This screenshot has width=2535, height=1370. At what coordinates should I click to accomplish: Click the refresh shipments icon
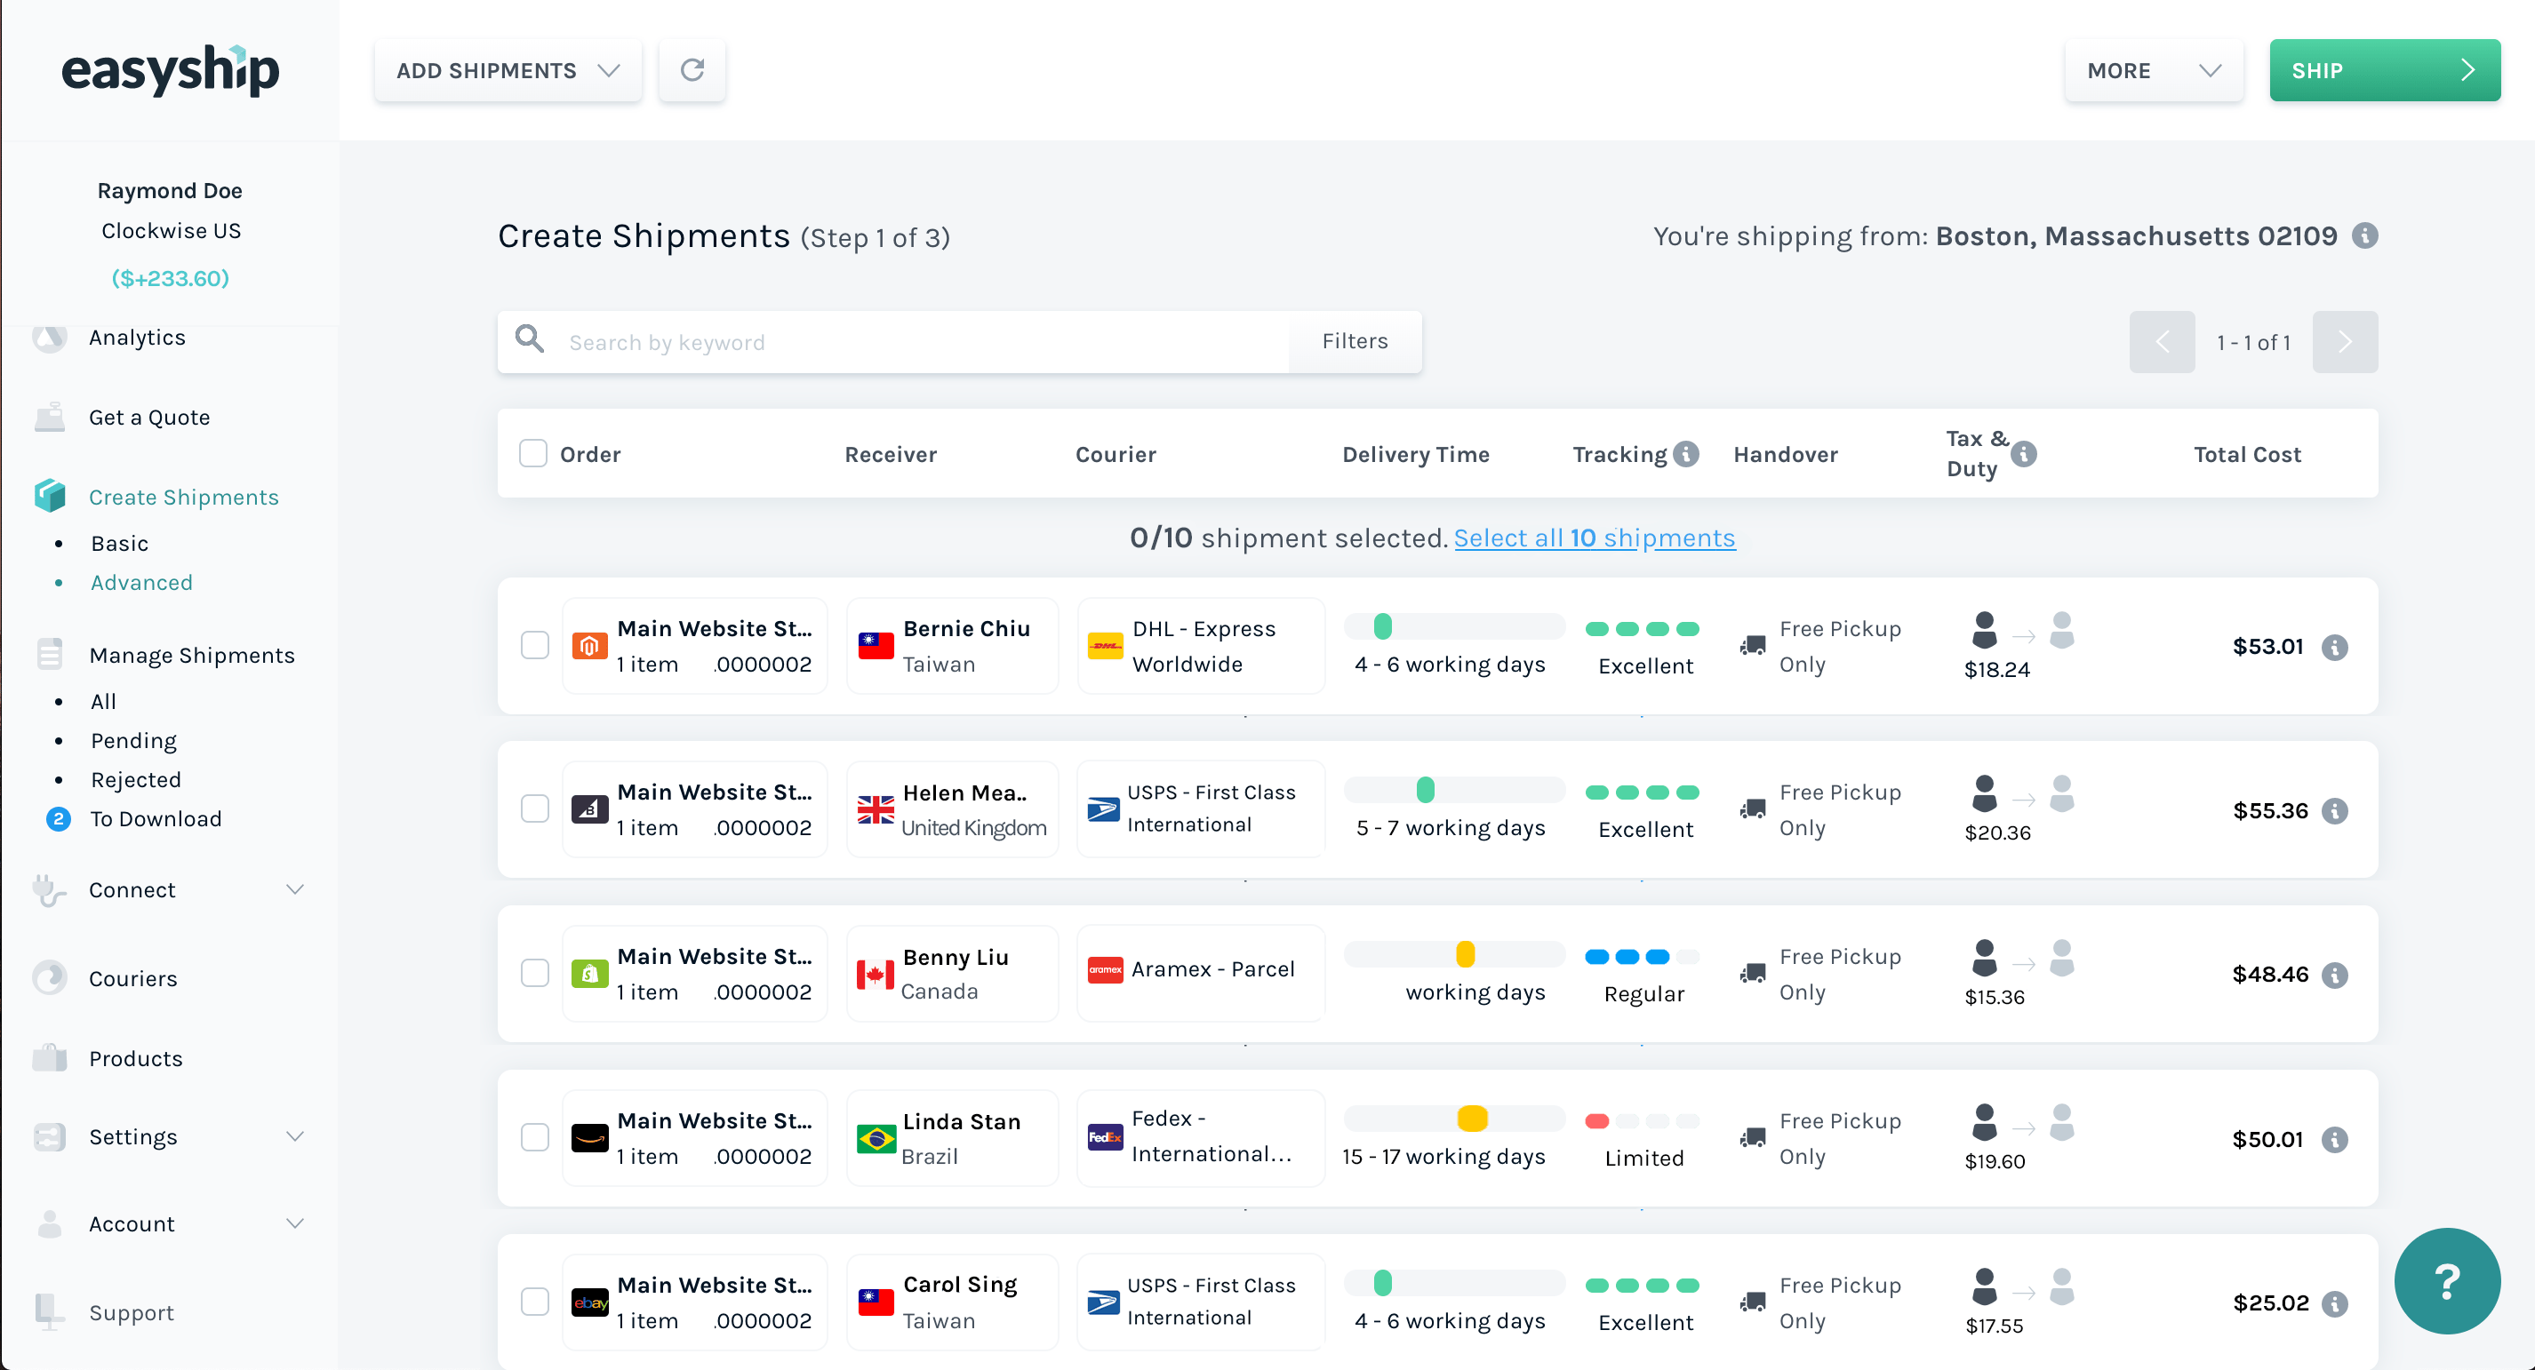click(692, 70)
